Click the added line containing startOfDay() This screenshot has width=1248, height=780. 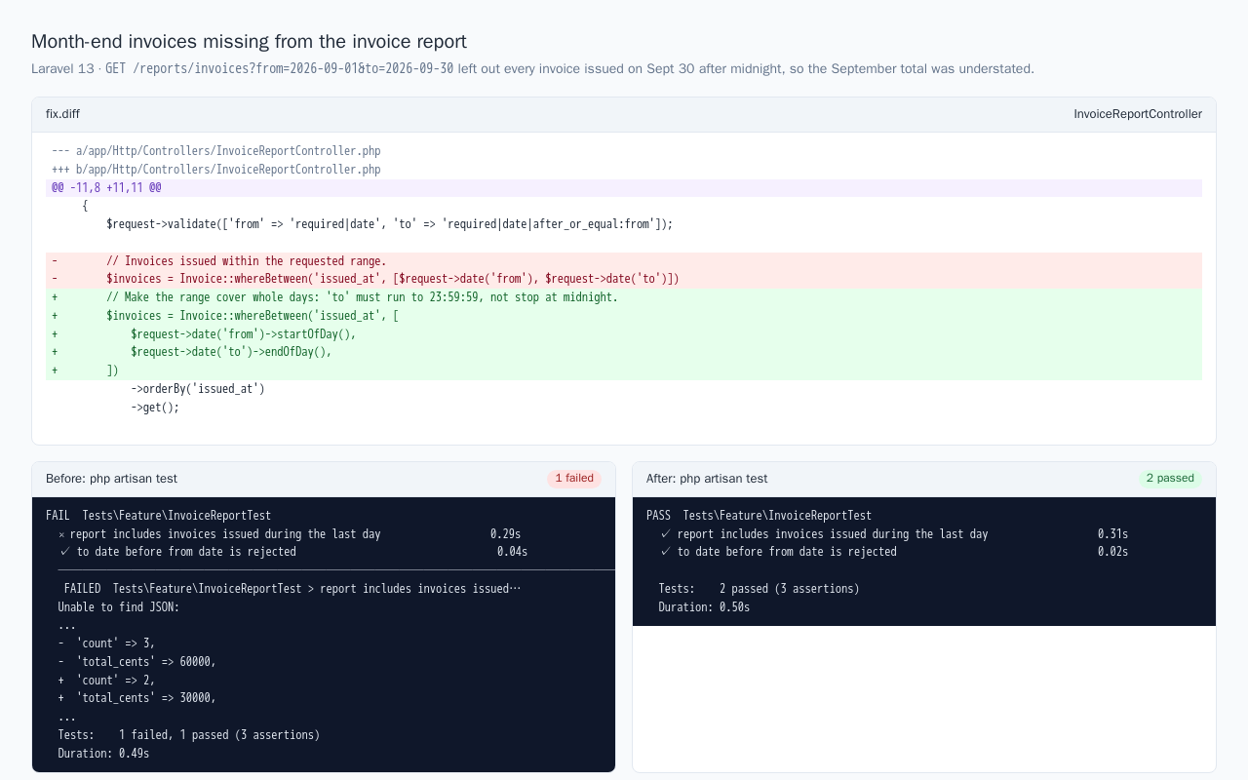click(x=624, y=334)
